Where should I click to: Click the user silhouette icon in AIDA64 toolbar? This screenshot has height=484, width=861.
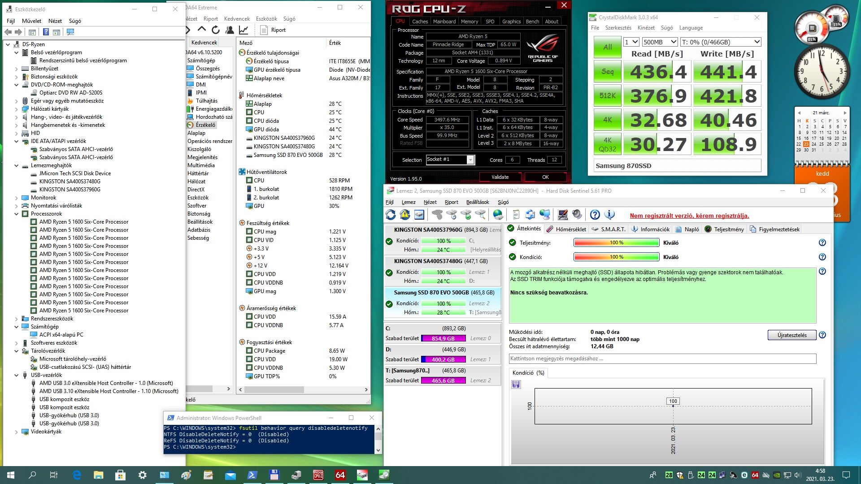(230, 30)
